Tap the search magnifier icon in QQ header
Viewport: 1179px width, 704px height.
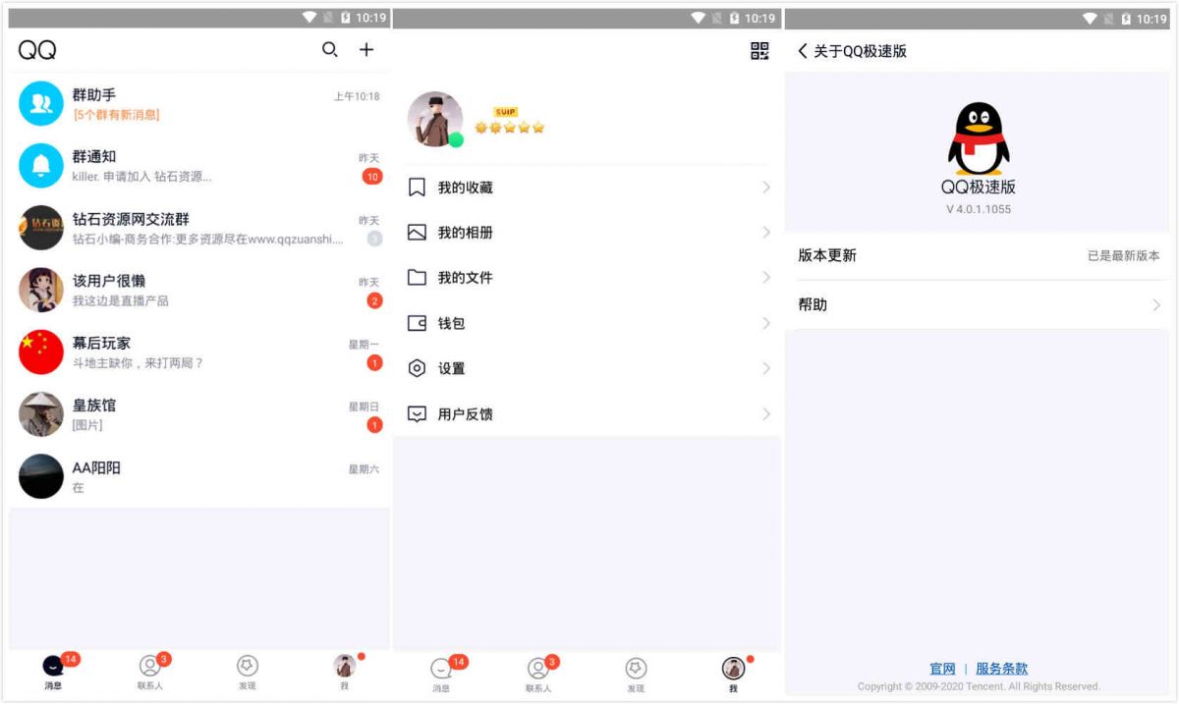(x=330, y=50)
